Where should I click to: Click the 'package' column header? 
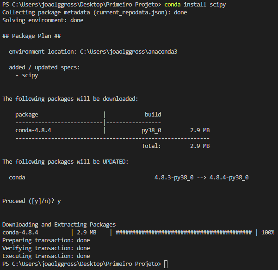pyautogui.click(x=26, y=115)
